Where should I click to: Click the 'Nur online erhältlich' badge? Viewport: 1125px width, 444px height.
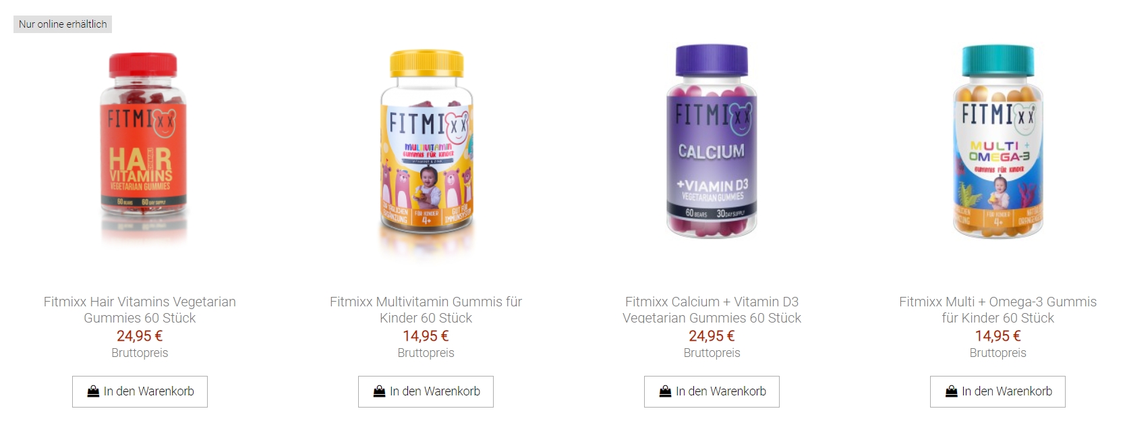click(63, 24)
